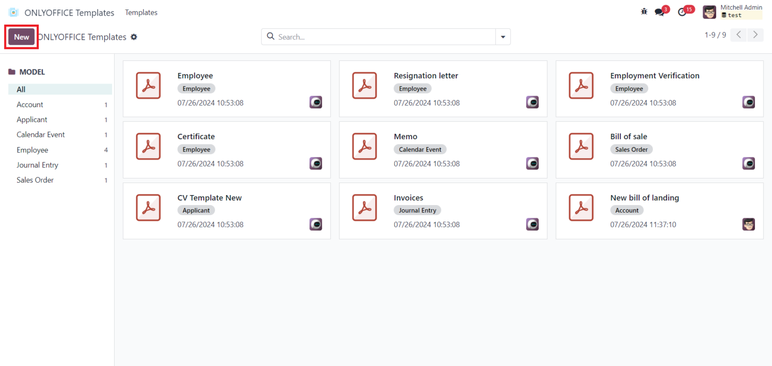Click the Journal Entry tag on Invoices
The image size is (772, 366).
[418, 210]
